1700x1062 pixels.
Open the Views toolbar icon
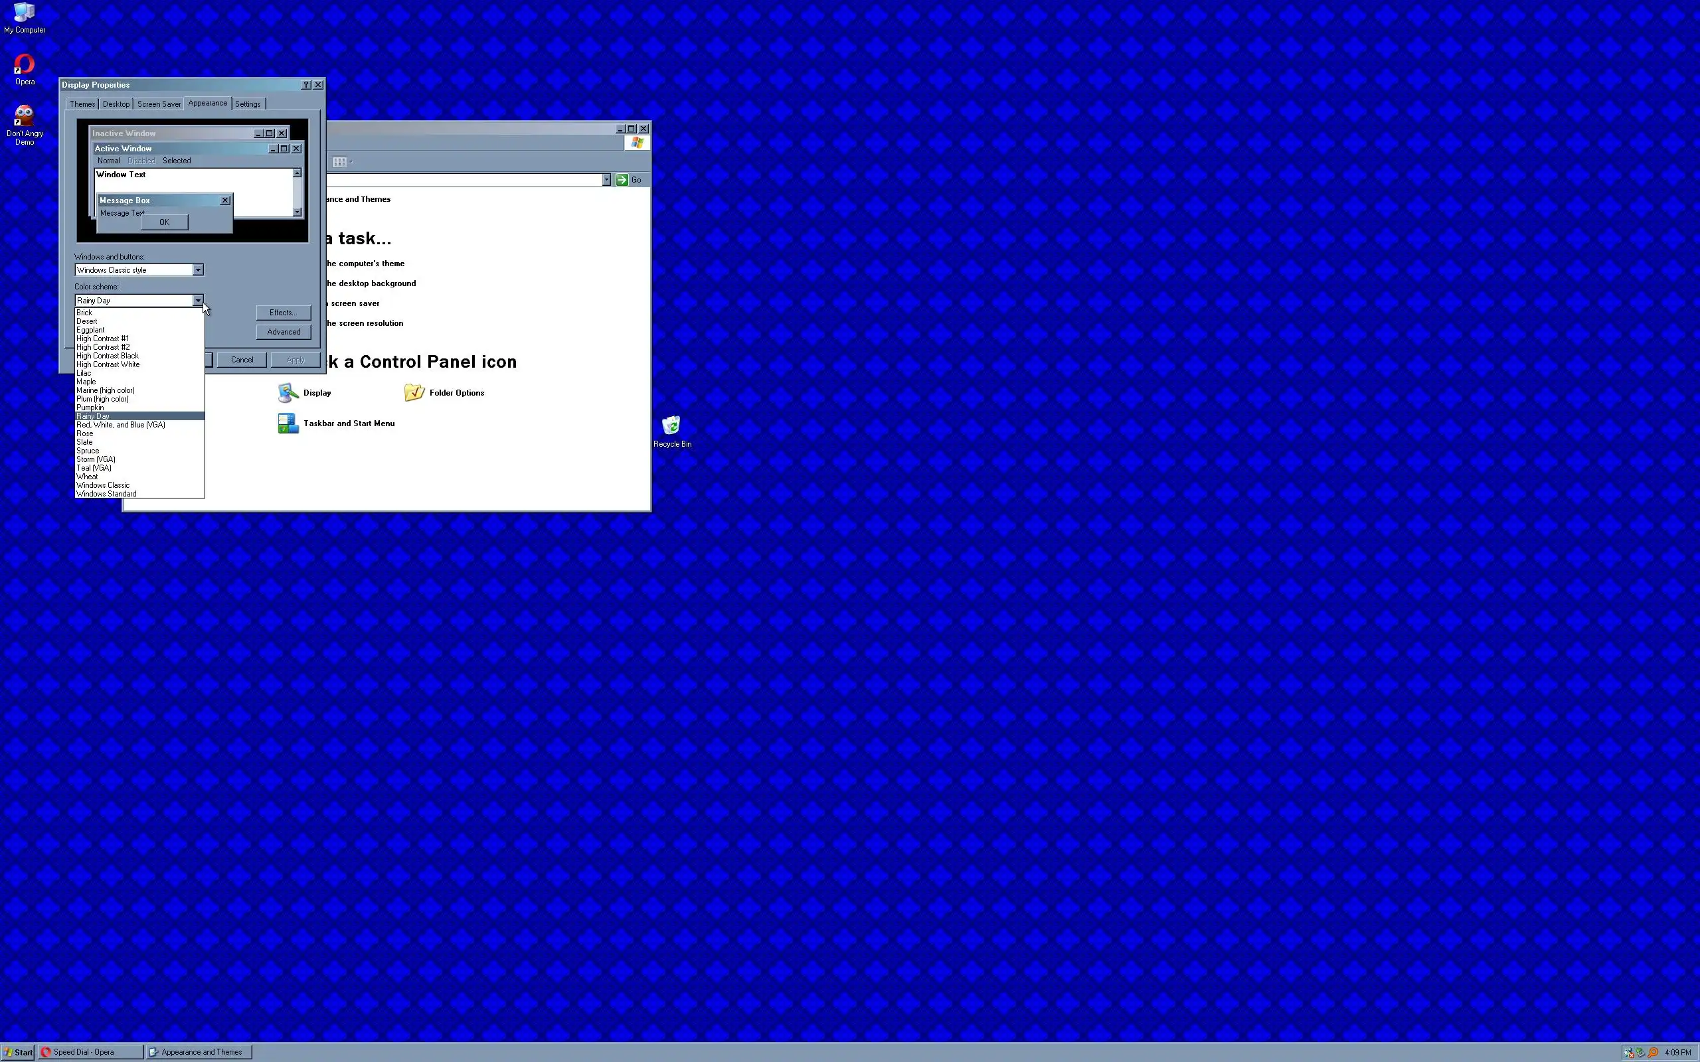[340, 162]
